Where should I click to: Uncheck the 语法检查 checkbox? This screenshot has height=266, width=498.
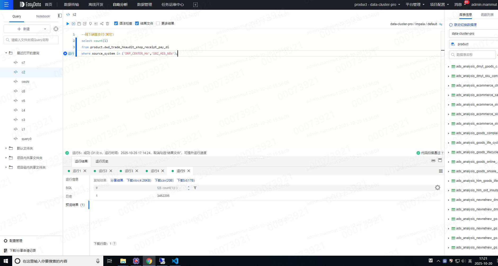116,23
